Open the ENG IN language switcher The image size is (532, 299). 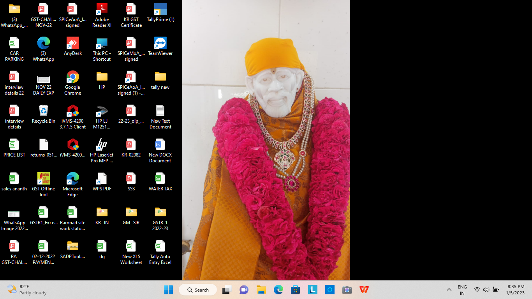click(462, 290)
